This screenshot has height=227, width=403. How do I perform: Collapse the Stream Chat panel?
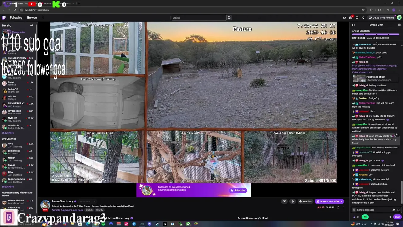[x=354, y=25]
